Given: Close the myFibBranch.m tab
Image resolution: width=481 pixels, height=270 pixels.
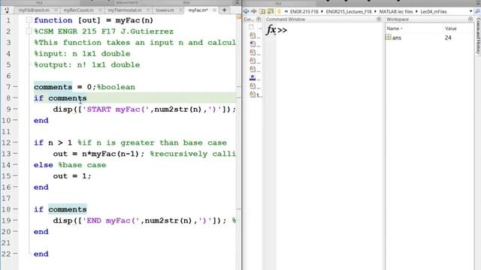Looking at the screenshot, I should pos(56,10).
